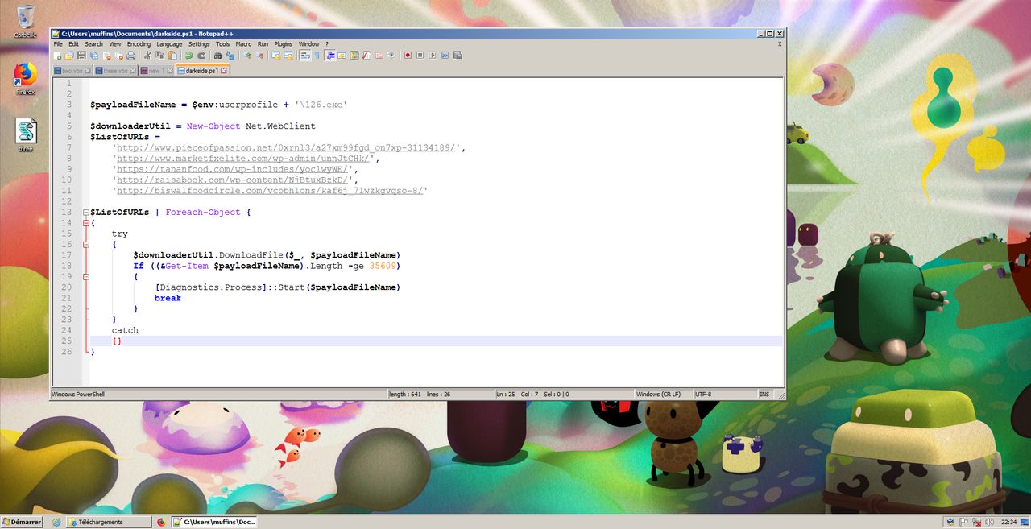This screenshot has width=1031, height=529.
Task: Click the Close All toolbar icon
Action: tap(119, 56)
